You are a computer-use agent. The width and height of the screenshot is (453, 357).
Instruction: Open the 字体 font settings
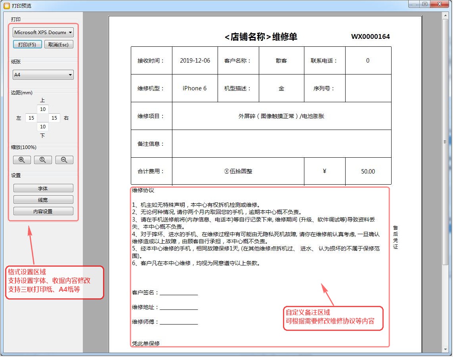pyautogui.click(x=43, y=188)
